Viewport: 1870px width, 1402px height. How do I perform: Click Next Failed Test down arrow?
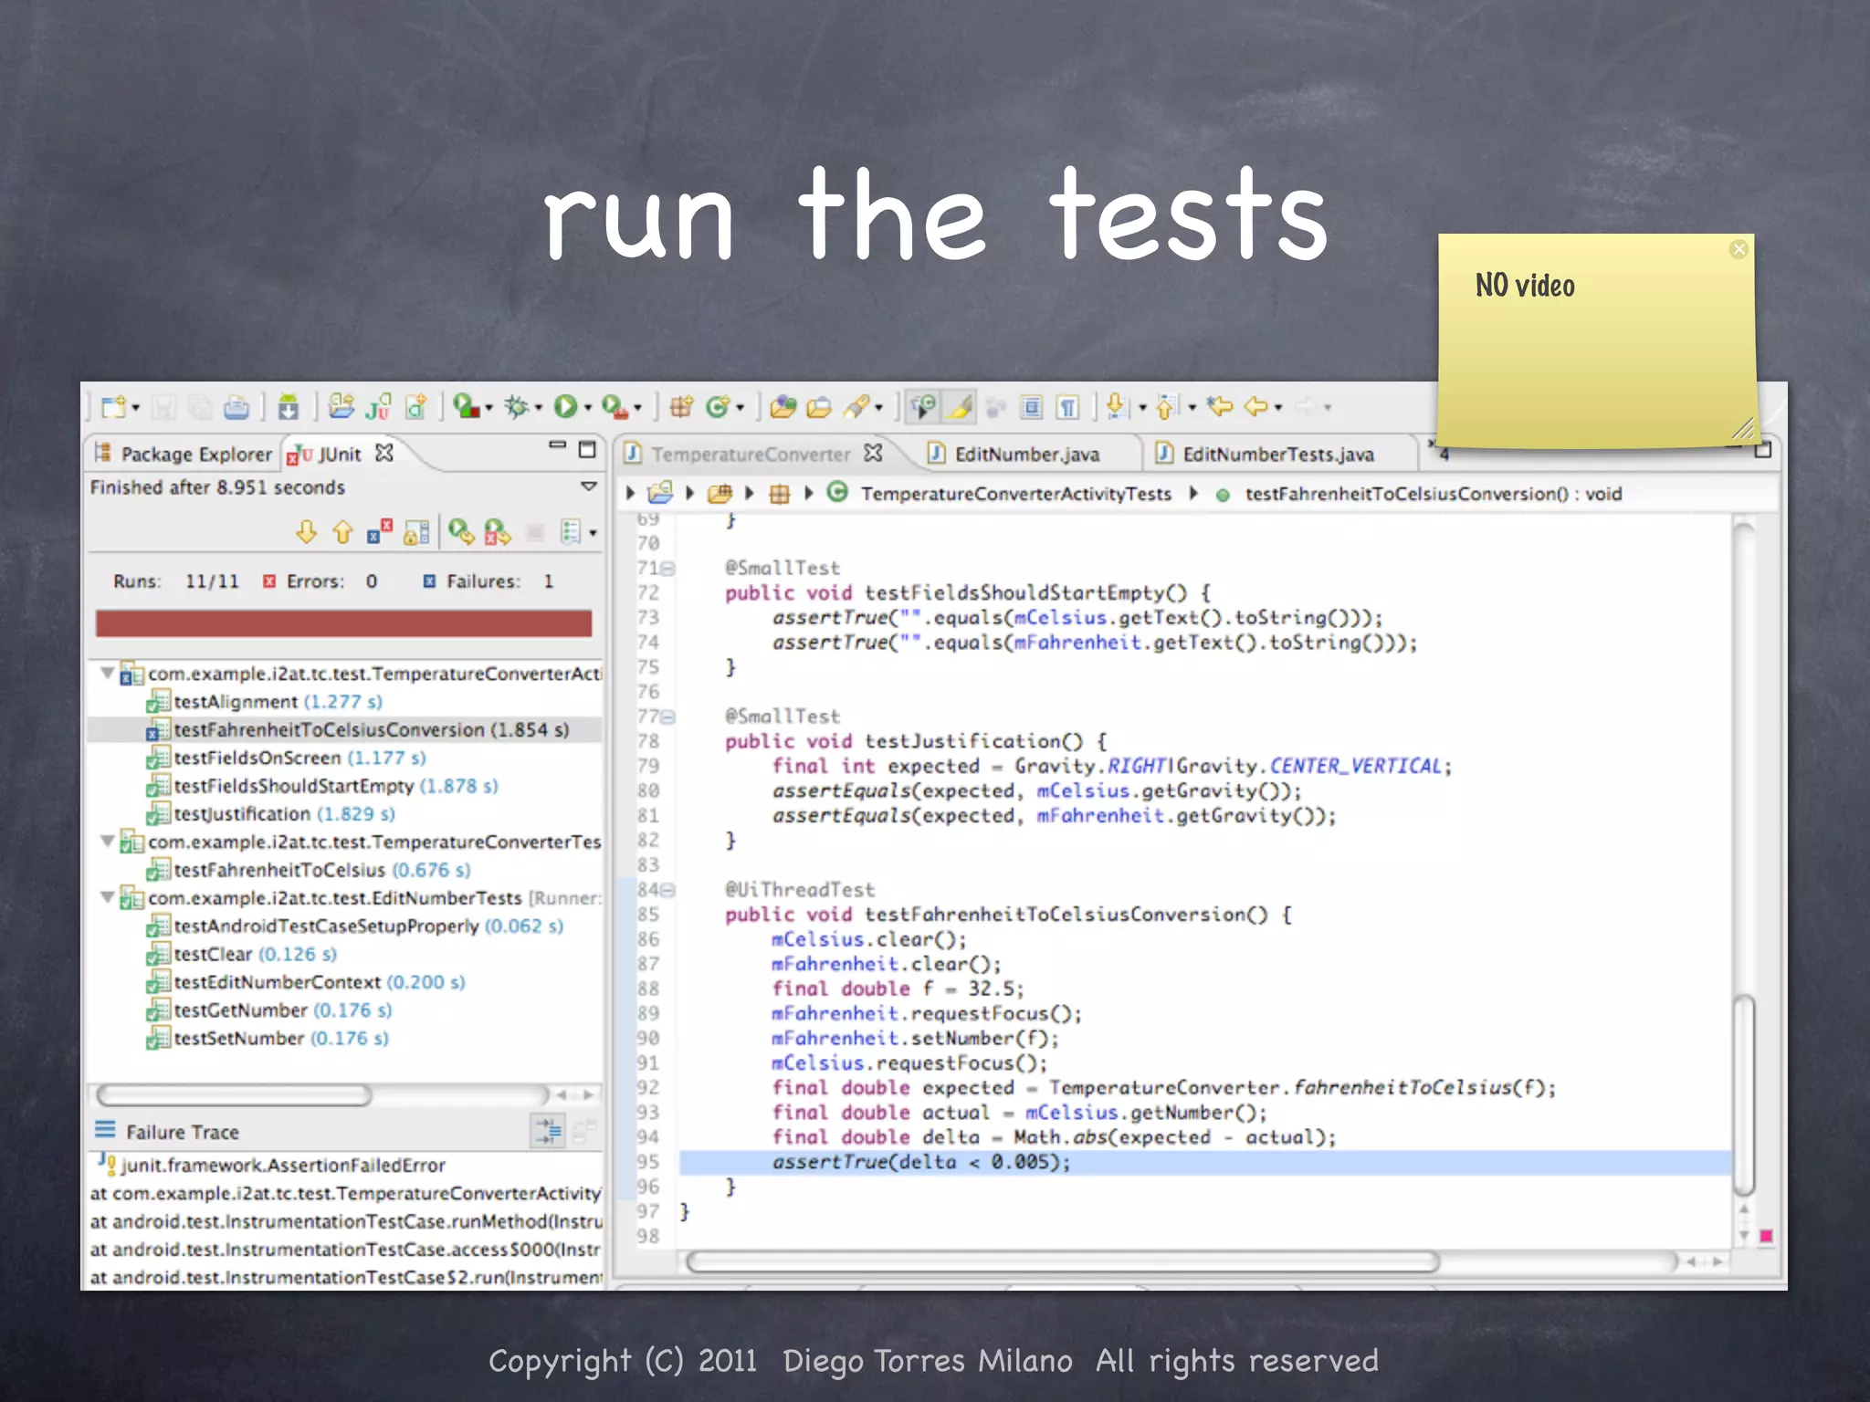(x=307, y=532)
